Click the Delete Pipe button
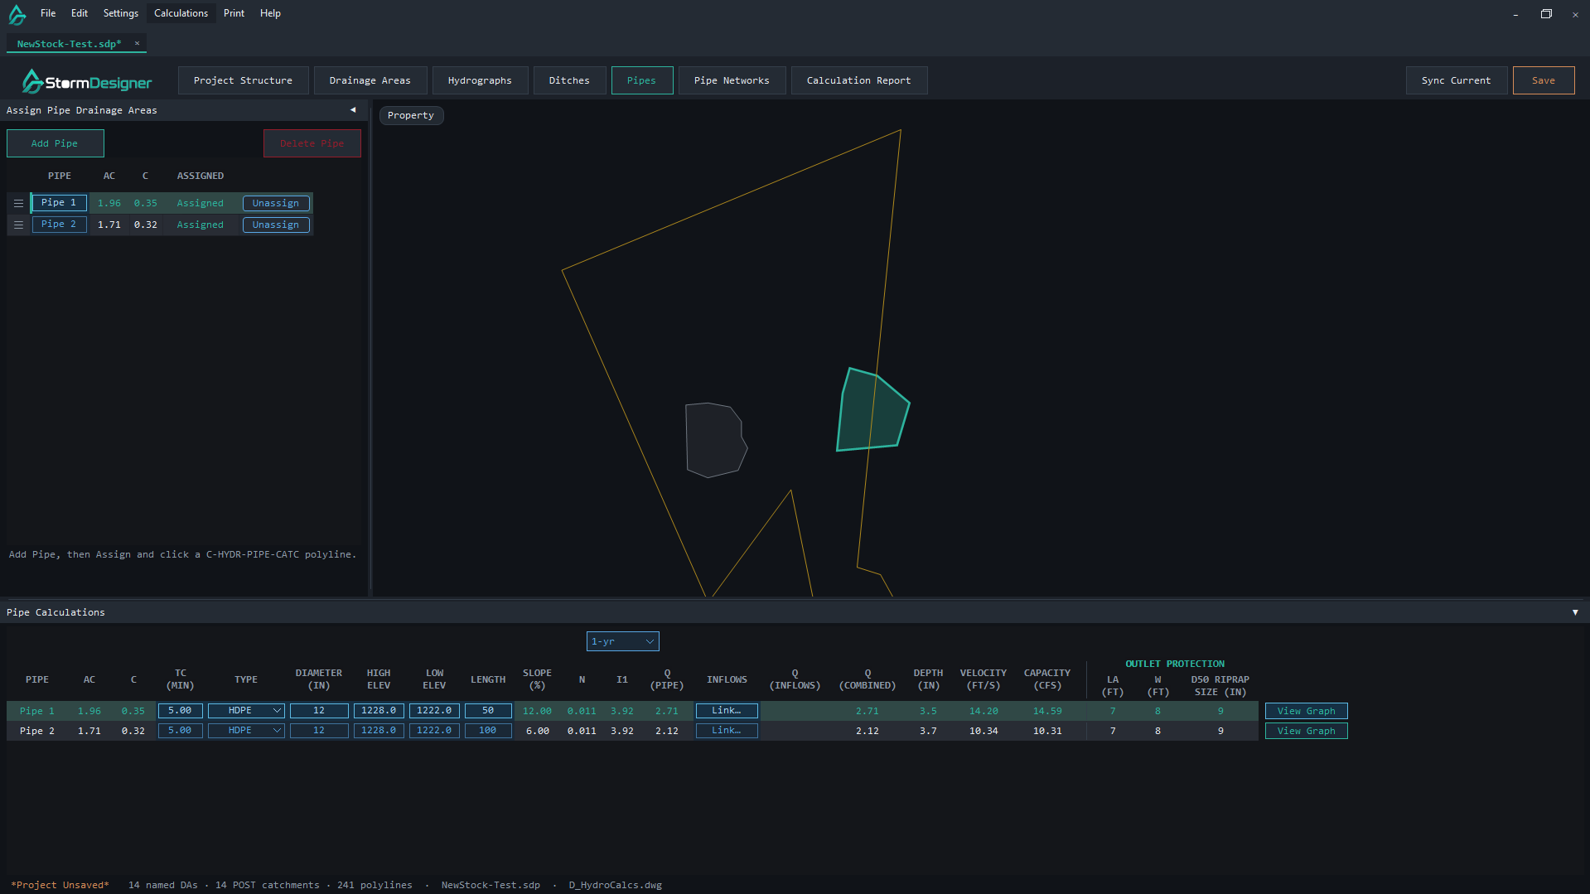Viewport: 1590px width, 894px height. (312, 143)
